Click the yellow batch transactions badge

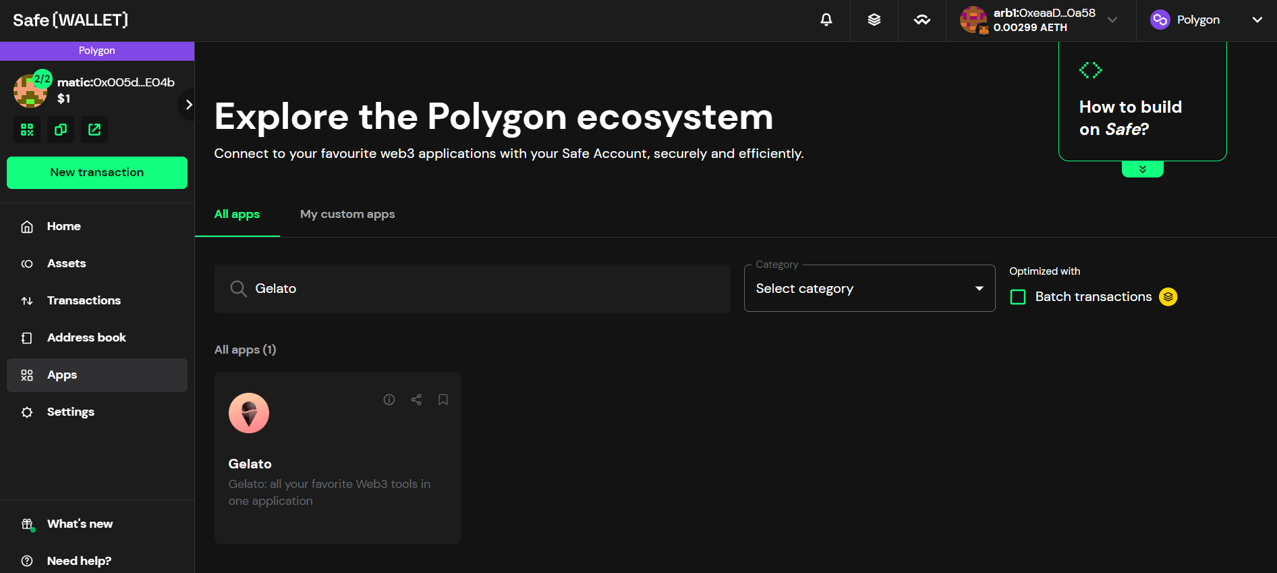coord(1168,297)
